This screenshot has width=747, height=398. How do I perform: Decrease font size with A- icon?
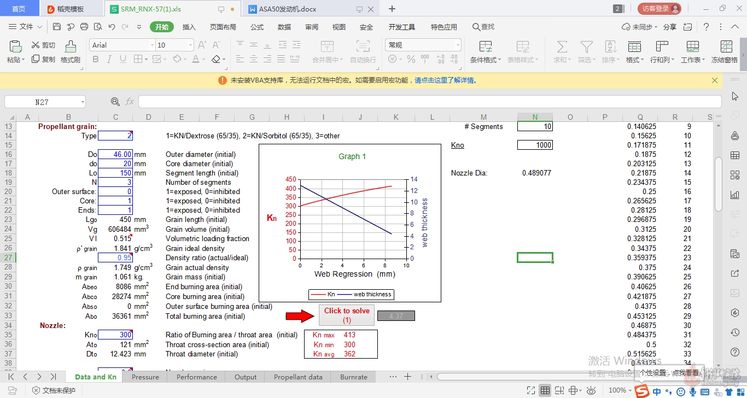click(216, 45)
